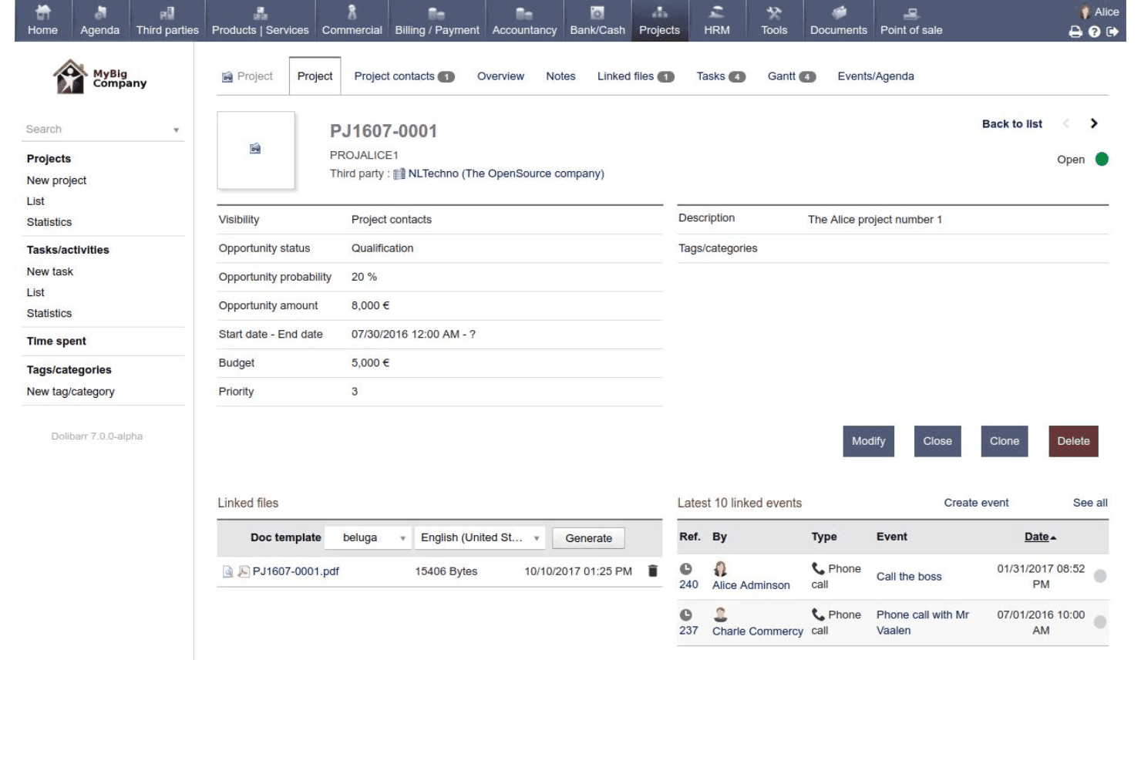This screenshot has width=1141, height=761.
Task: Open the Bank/Cash module
Action: (x=597, y=21)
